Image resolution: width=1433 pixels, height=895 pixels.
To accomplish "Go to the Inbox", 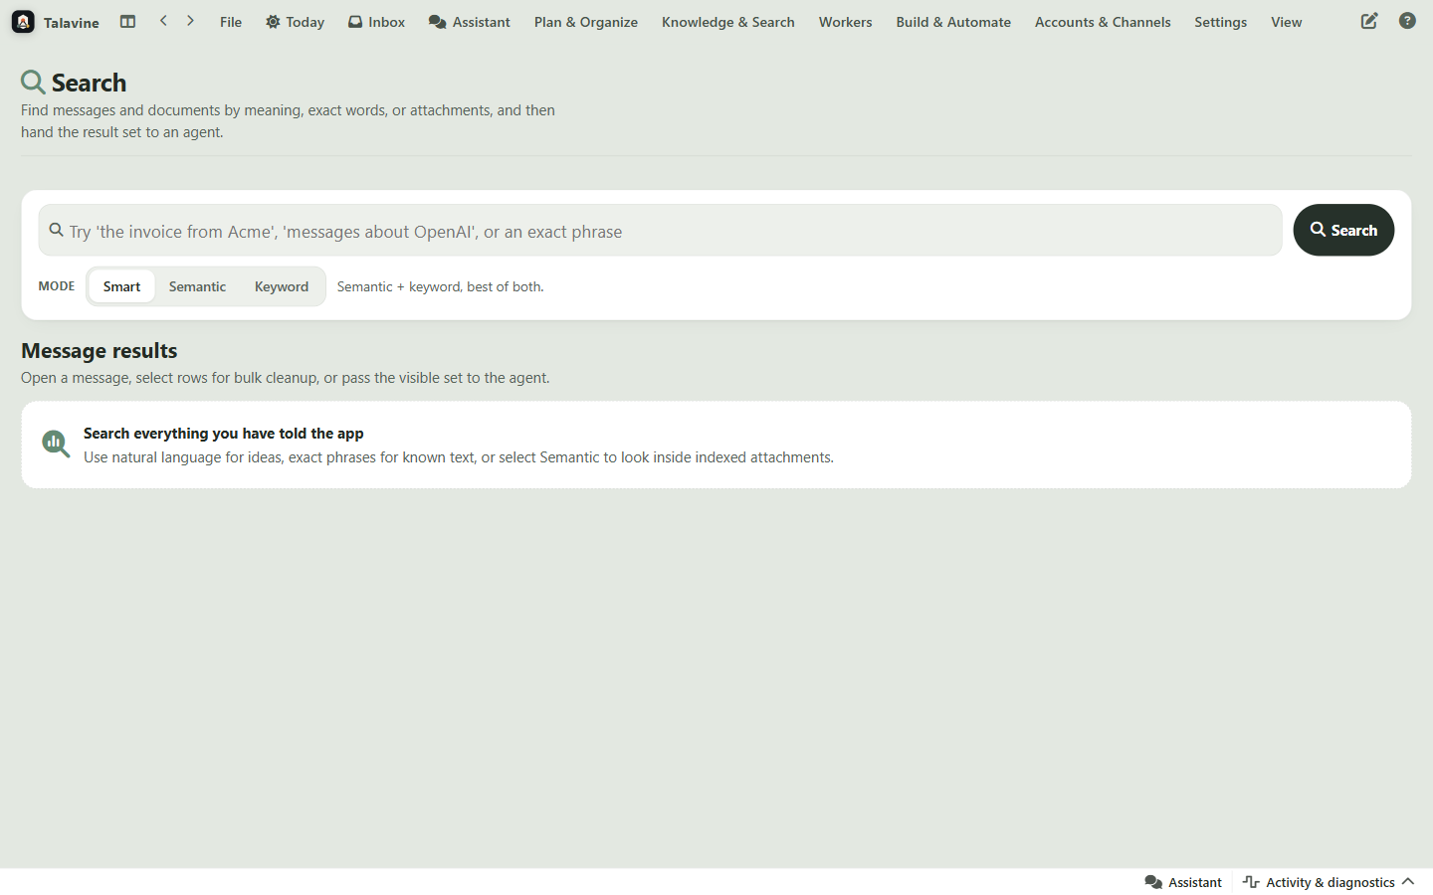I will click(376, 22).
